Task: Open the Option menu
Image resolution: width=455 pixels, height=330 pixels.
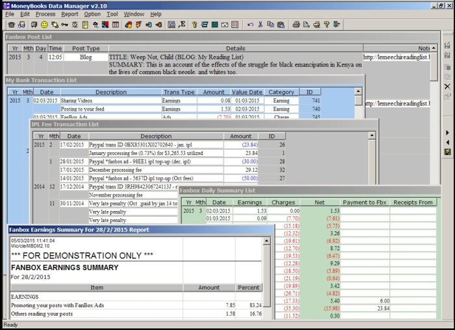Action: pyautogui.click(x=92, y=14)
